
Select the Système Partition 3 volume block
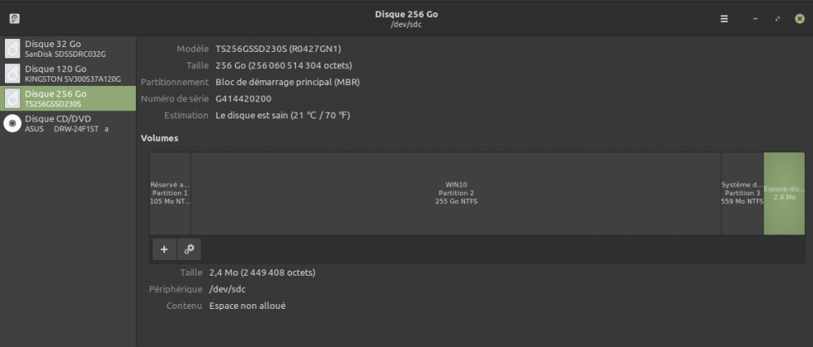(x=742, y=193)
